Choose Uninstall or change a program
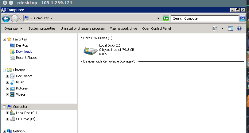 [x=82, y=28]
